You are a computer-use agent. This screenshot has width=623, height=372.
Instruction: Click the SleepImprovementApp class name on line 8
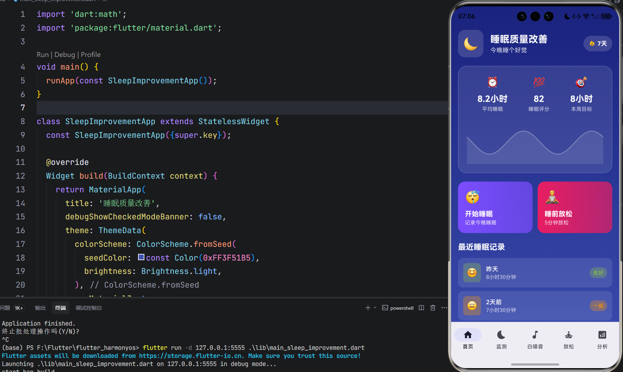pos(110,121)
